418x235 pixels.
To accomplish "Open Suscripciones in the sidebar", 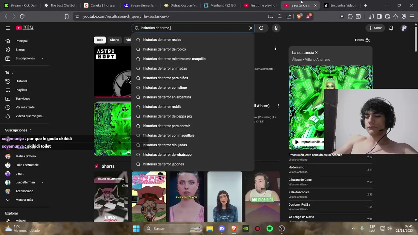I will [x=24, y=58].
